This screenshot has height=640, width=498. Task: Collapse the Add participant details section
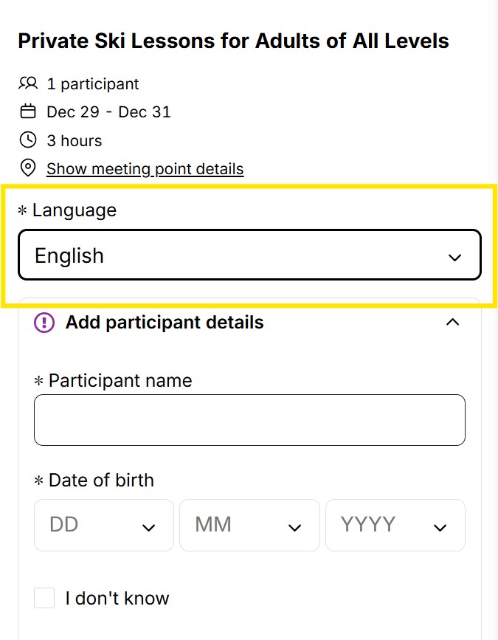[x=453, y=322]
